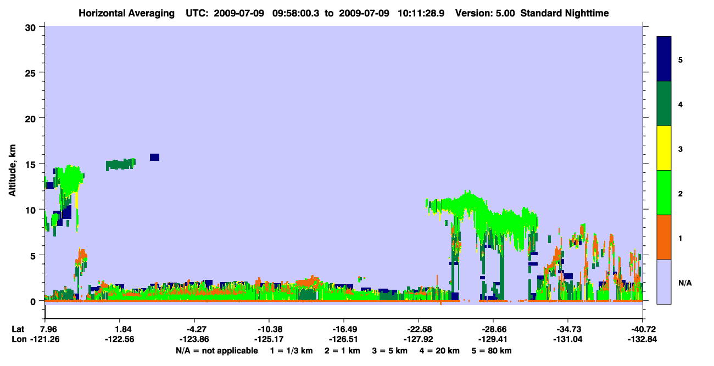Click the longitude value -125.17
The height and width of the screenshot is (366, 714).
(269, 339)
